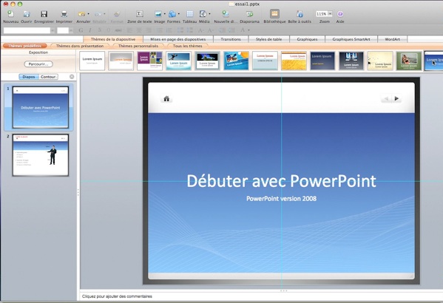
Task: Open a file with Ouvrir icon
Action: pyautogui.click(x=27, y=14)
